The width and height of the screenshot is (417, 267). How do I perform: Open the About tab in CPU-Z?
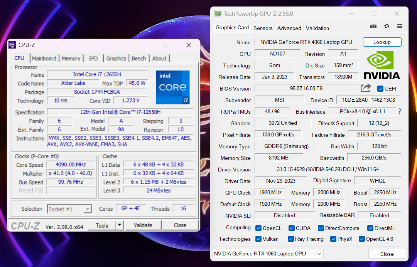[159, 59]
